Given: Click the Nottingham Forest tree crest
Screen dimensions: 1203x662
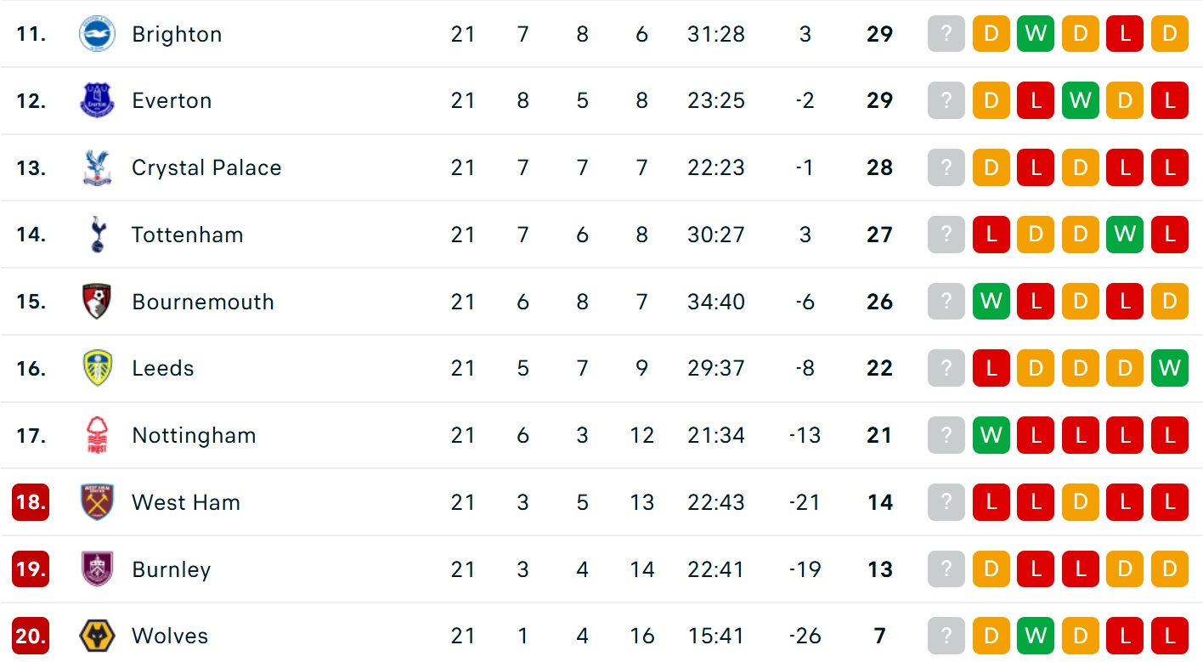Looking at the screenshot, I should click(x=97, y=435).
